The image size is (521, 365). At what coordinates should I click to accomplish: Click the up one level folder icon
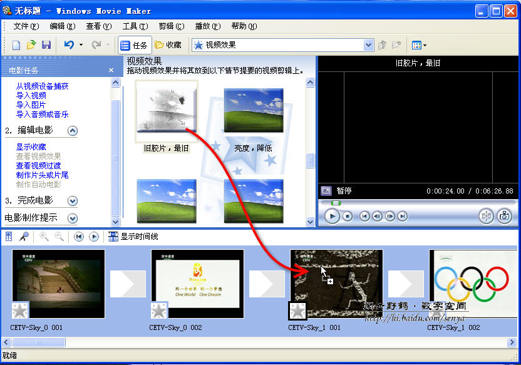(382, 45)
